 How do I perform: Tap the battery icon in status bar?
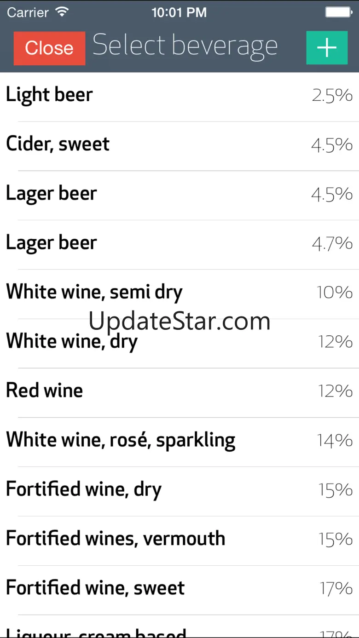point(339,12)
